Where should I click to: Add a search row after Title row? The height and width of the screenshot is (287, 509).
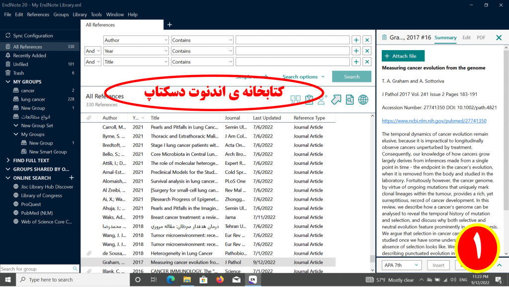point(356,62)
